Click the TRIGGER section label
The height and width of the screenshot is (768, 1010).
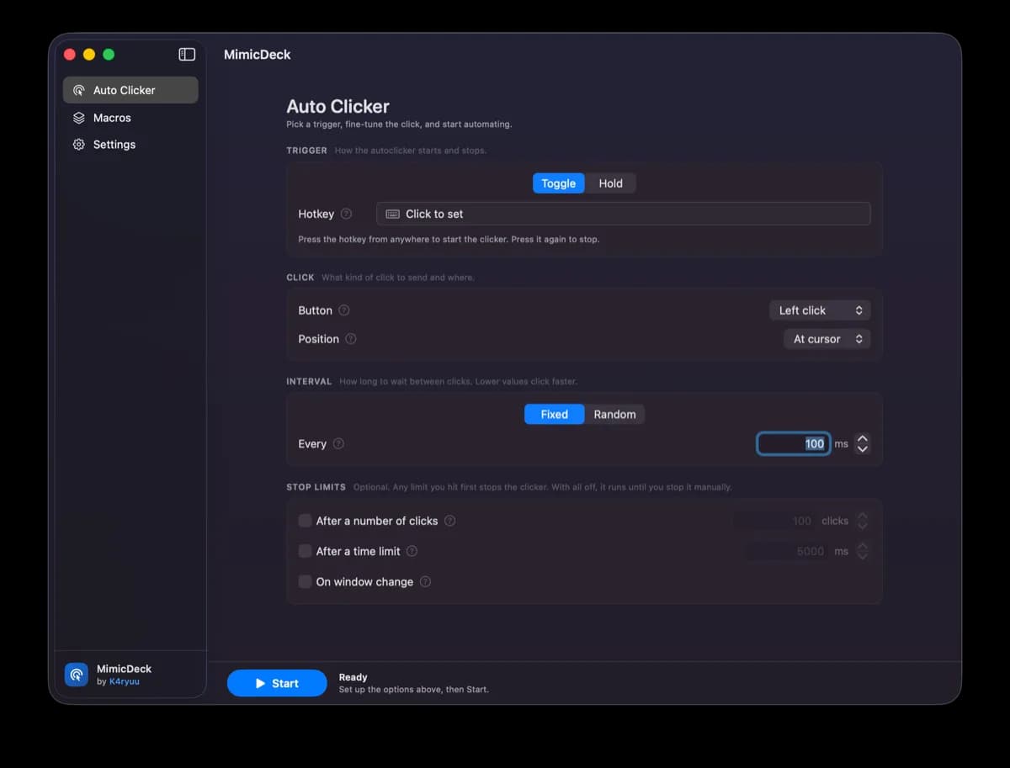point(306,151)
